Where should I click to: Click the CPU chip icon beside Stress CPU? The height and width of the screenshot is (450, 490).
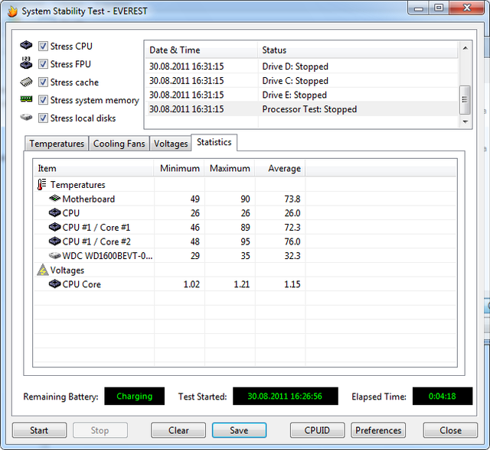pyautogui.click(x=27, y=46)
